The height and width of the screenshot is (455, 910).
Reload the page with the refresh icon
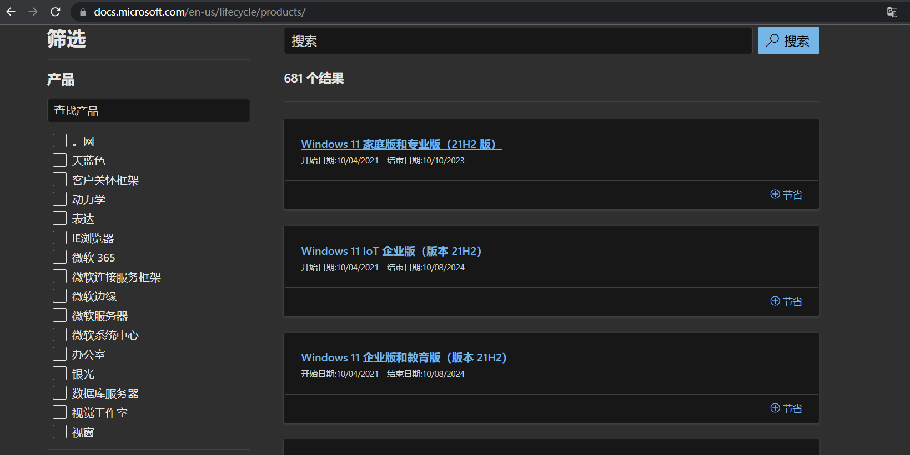click(x=56, y=12)
